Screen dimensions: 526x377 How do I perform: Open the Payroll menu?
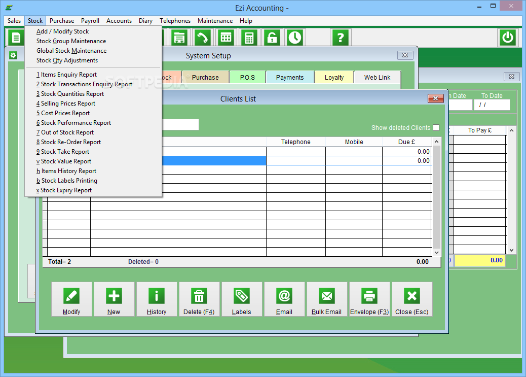pyautogui.click(x=90, y=21)
